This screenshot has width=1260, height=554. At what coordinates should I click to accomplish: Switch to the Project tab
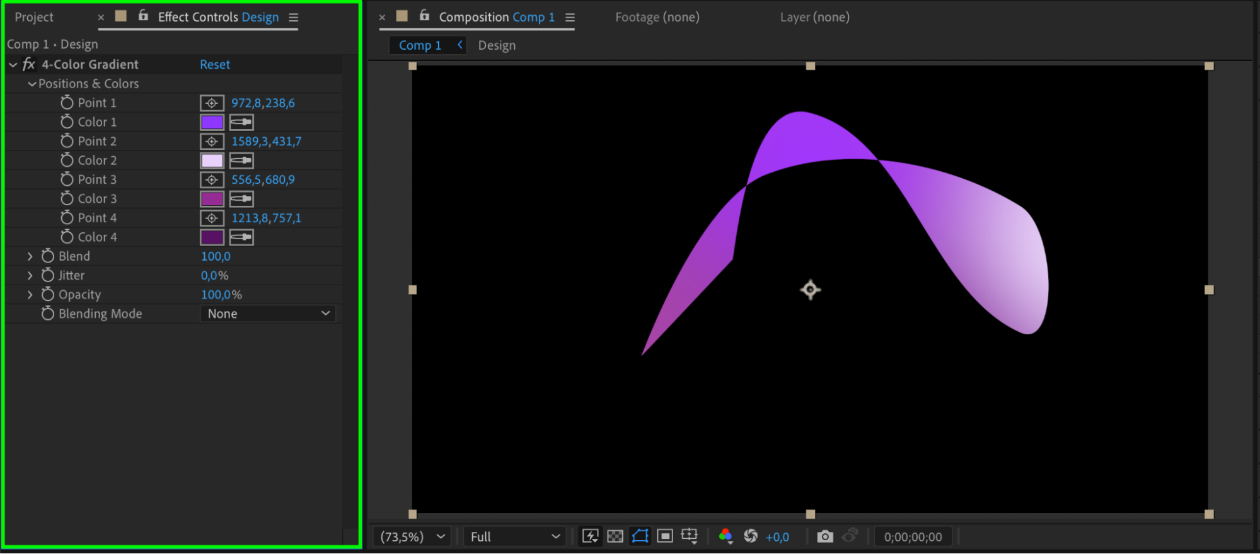tap(34, 17)
